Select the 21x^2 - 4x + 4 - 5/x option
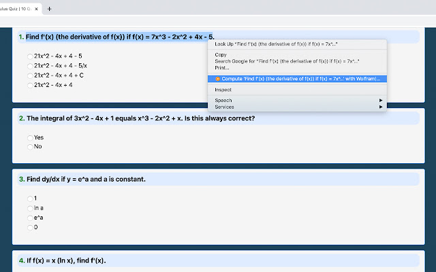This screenshot has width=436, height=272. (31, 65)
